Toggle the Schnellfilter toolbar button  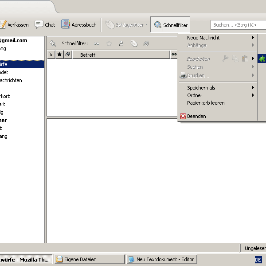[x=170, y=25]
